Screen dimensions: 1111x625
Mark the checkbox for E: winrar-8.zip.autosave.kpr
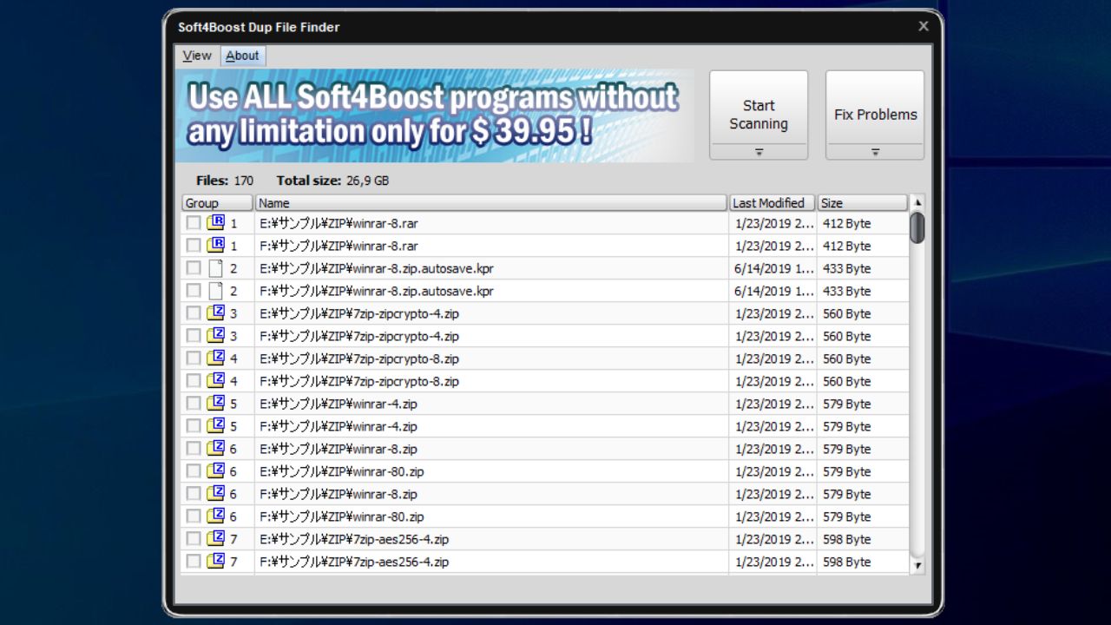tap(194, 268)
